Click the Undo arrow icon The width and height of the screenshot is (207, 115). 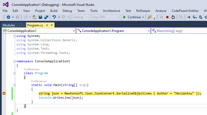(54, 17)
